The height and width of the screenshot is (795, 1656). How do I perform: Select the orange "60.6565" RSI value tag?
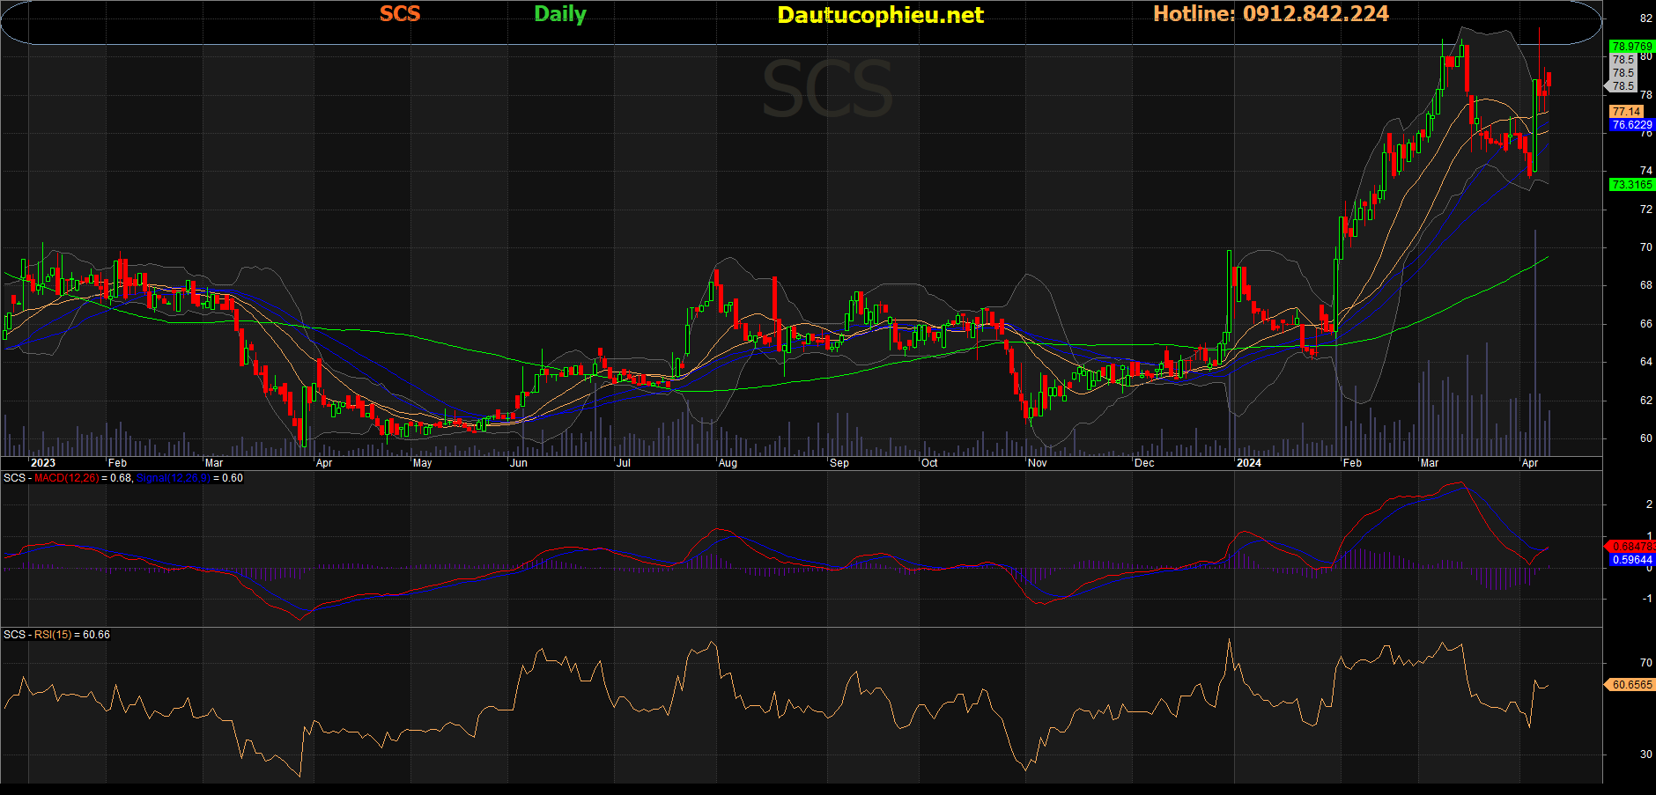coord(1632,684)
